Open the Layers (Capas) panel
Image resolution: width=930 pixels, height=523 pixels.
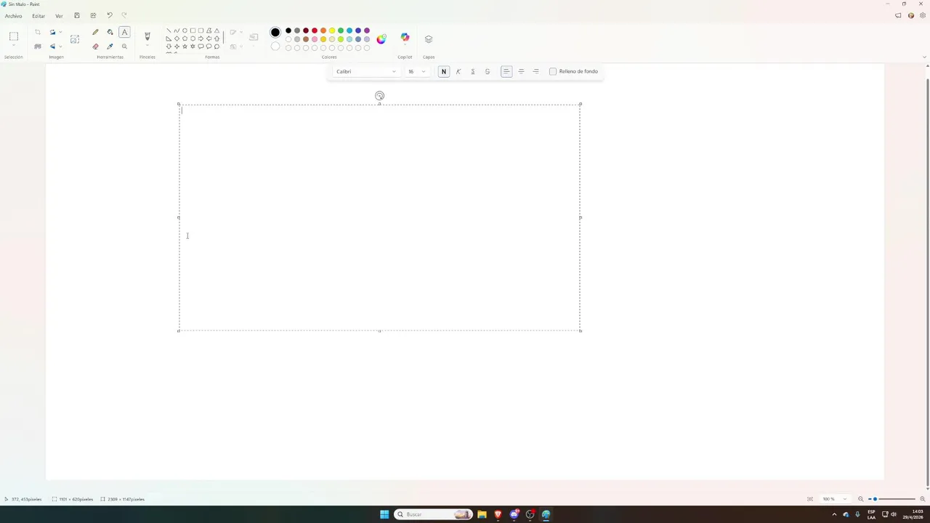pos(429,38)
